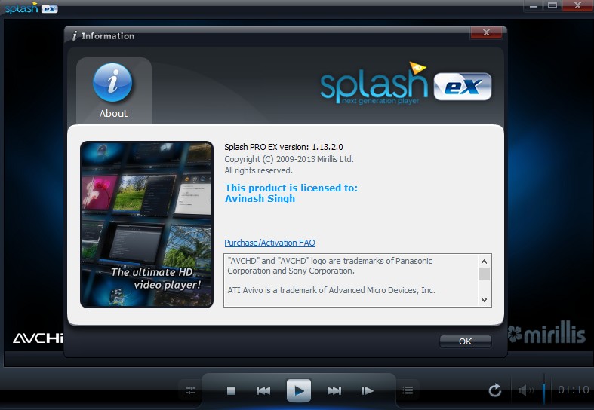The image size is (594, 410).
Task: Select the About tab
Action: point(113,90)
